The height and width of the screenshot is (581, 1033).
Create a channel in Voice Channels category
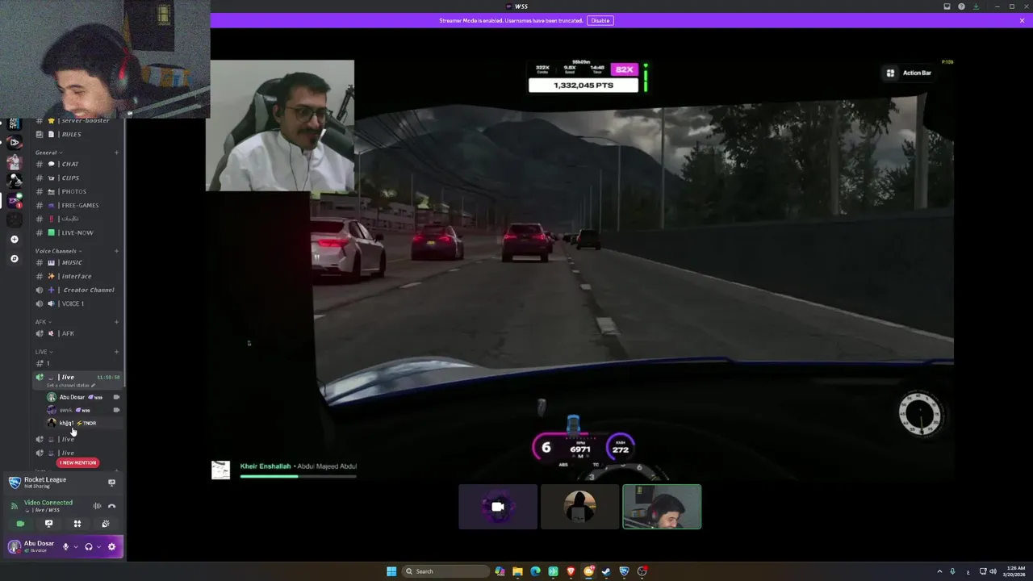[116, 251]
